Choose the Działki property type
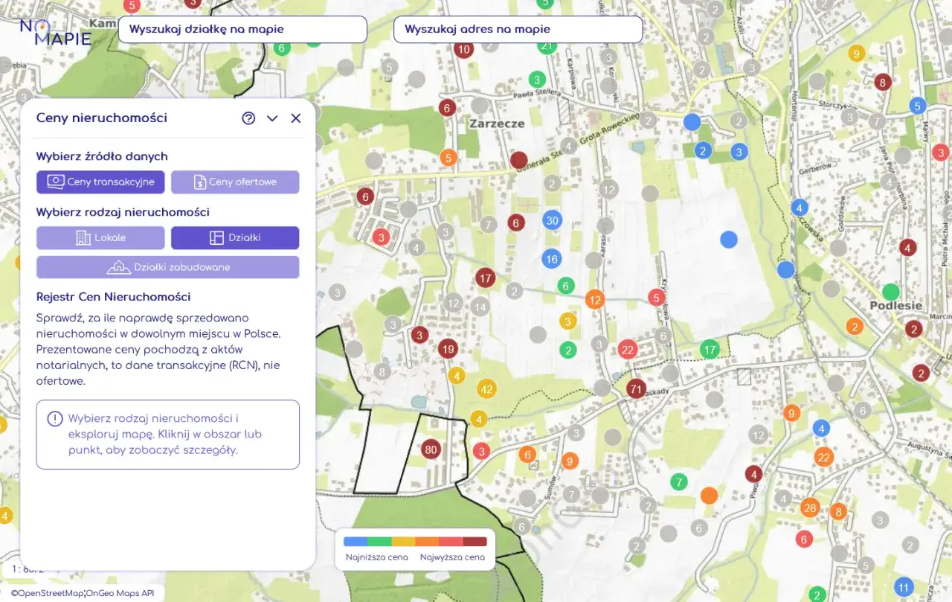The height and width of the screenshot is (602, 952). point(235,238)
